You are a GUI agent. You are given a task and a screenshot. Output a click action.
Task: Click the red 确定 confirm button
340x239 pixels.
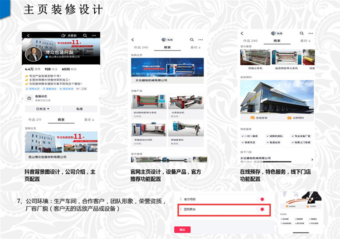click(182, 229)
